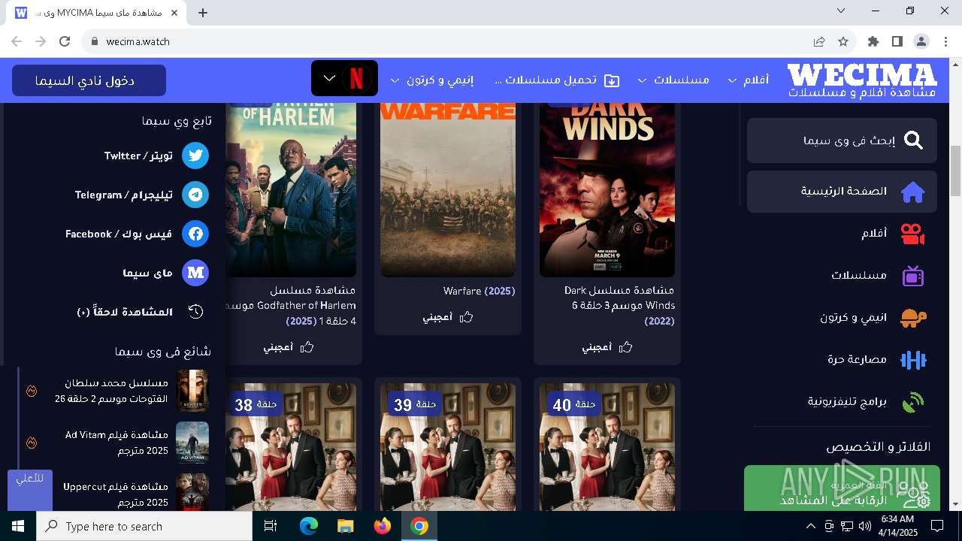Open the Telegram follow icon
The height and width of the screenshot is (541, 962).
click(195, 195)
